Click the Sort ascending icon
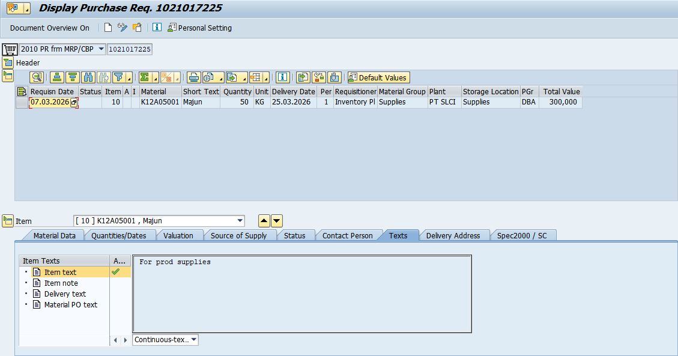This screenshot has height=356, width=678. 57,77
